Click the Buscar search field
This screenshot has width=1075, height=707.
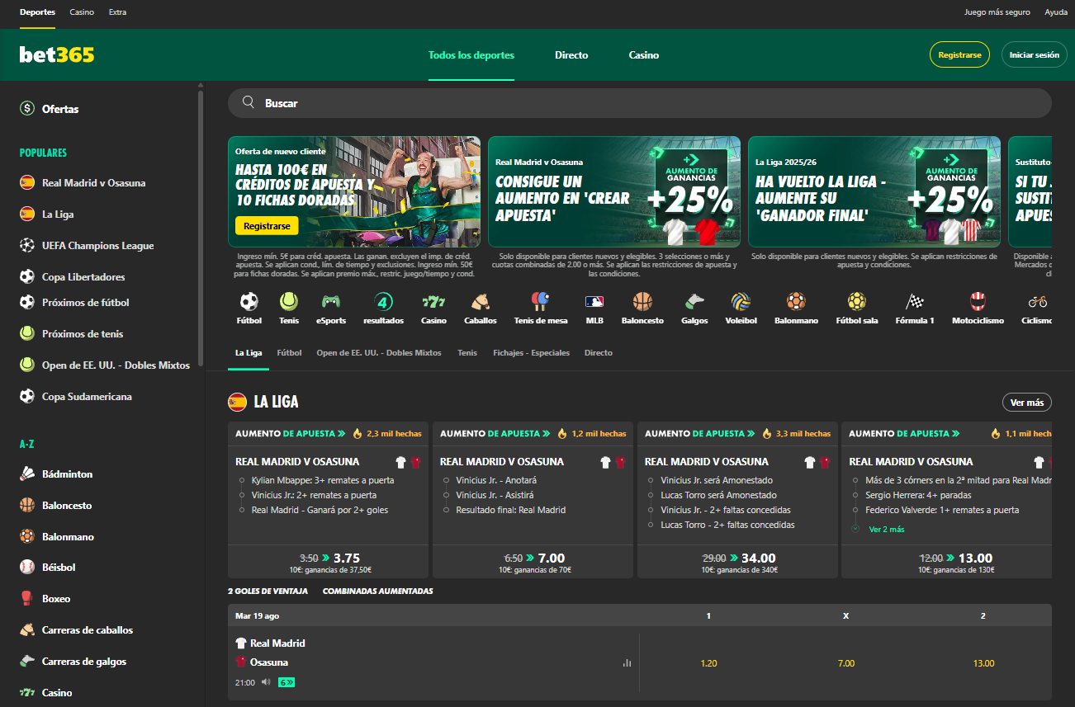click(x=640, y=103)
